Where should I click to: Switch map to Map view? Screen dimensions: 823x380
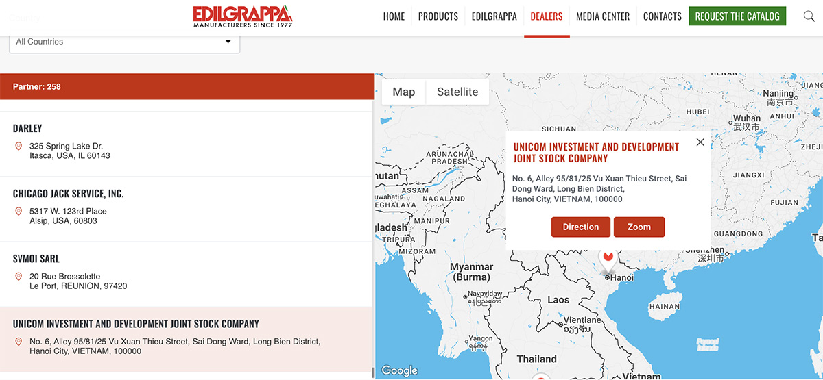click(x=403, y=92)
